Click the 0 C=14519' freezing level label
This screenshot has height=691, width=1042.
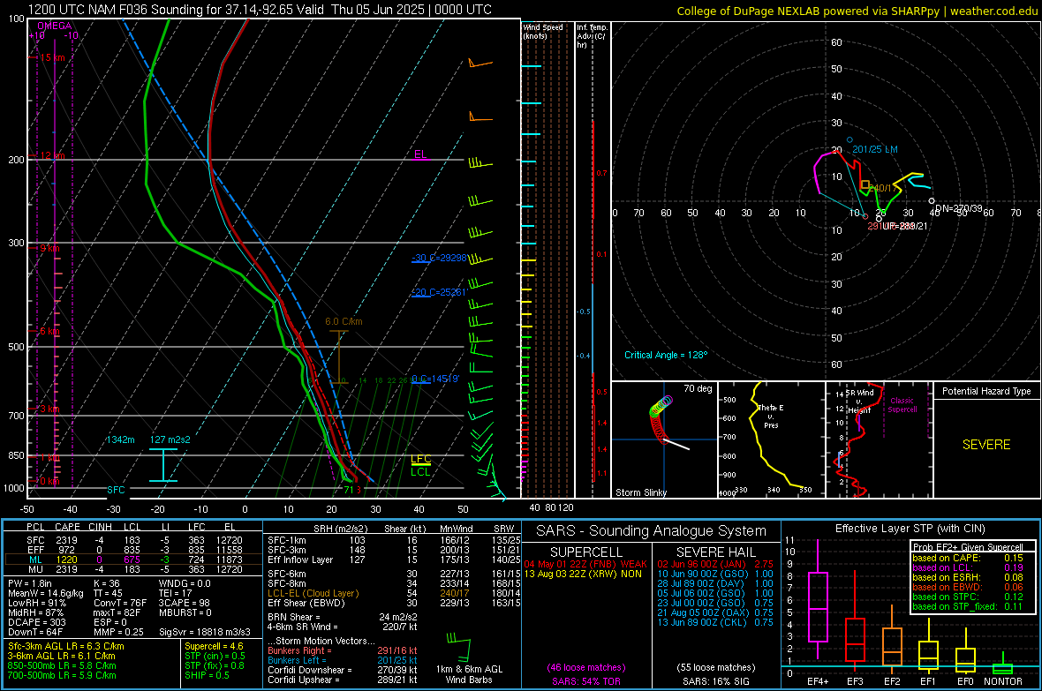click(x=435, y=379)
